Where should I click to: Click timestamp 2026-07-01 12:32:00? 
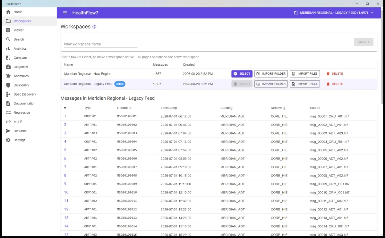click(176, 201)
